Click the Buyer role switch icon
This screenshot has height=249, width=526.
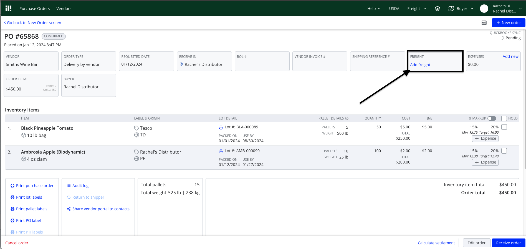pyautogui.click(x=451, y=9)
